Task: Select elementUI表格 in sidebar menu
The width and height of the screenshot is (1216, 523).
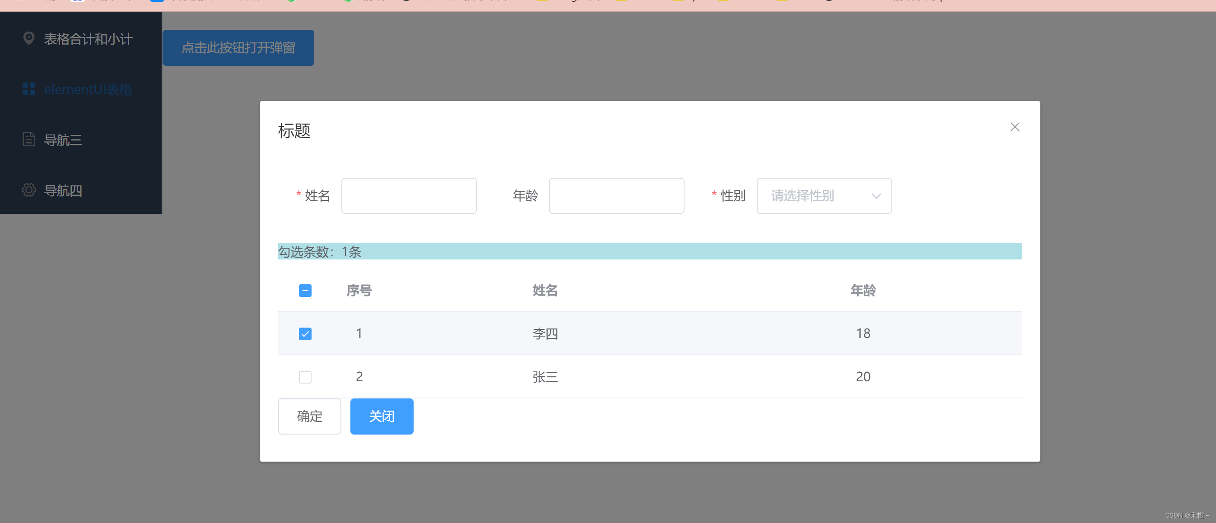Action: [88, 89]
